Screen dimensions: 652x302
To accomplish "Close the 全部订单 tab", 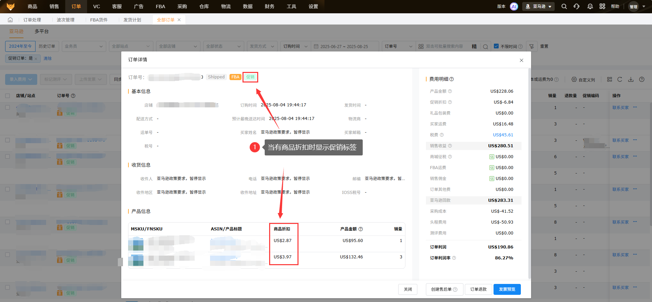I will pos(179,20).
